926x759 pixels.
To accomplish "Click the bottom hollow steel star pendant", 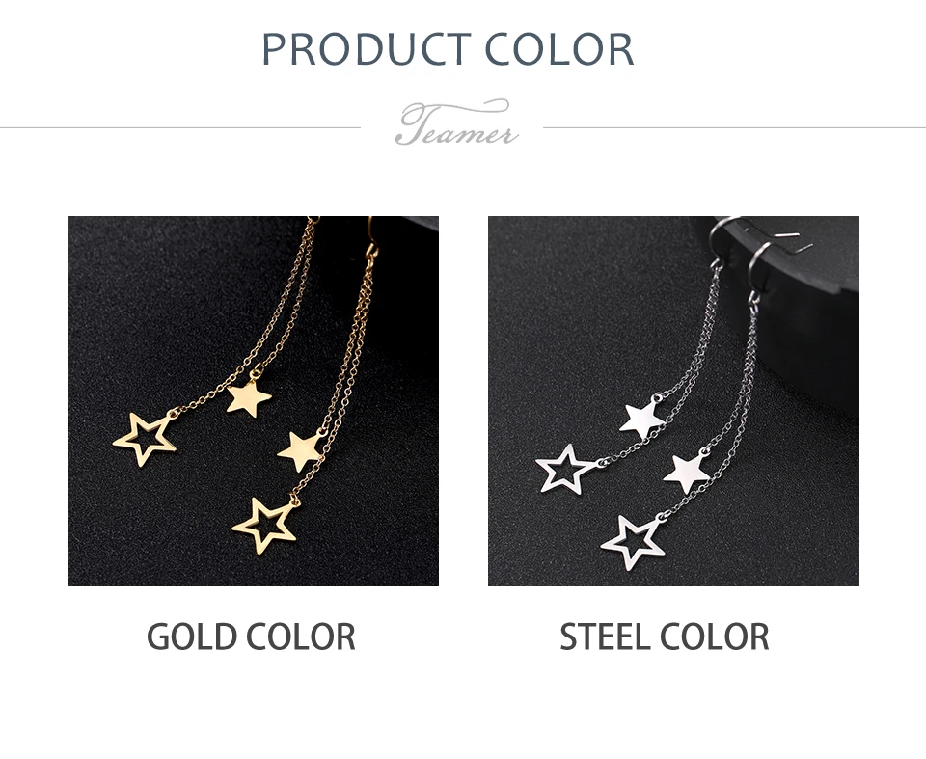I will tap(633, 543).
